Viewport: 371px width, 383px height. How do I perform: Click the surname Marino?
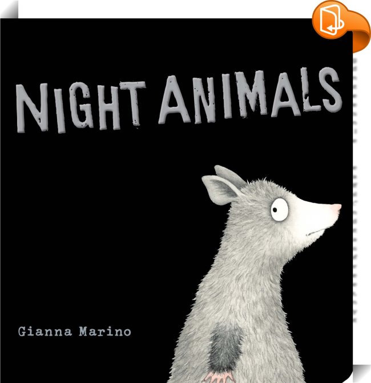(105, 332)
